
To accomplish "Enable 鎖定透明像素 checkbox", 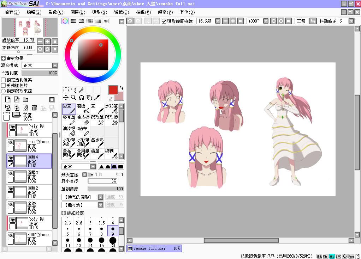I will 4,80.
